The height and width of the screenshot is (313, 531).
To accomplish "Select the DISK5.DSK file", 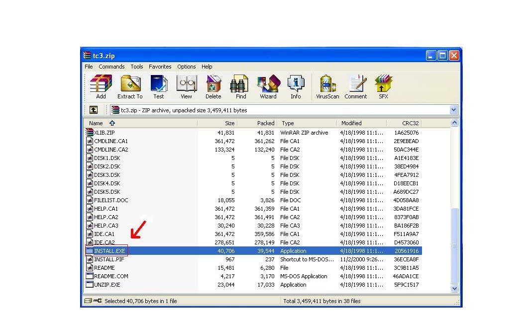I will coord(107,192).
